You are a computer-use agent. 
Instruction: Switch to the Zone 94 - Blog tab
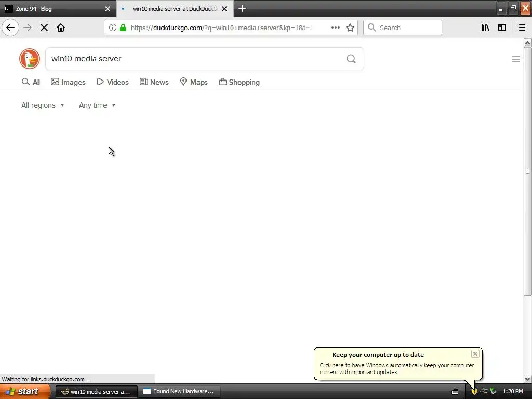coord(58,9)
